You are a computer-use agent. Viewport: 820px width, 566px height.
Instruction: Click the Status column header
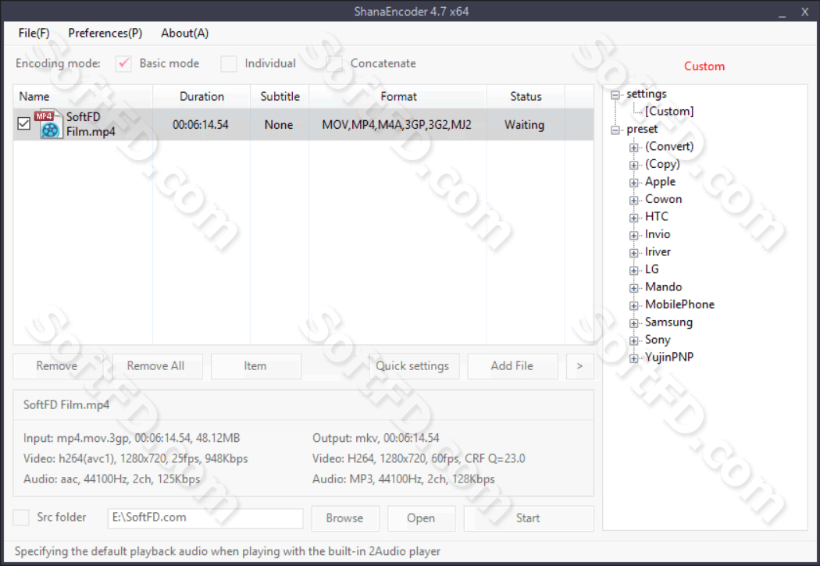[x=526, y=97]
